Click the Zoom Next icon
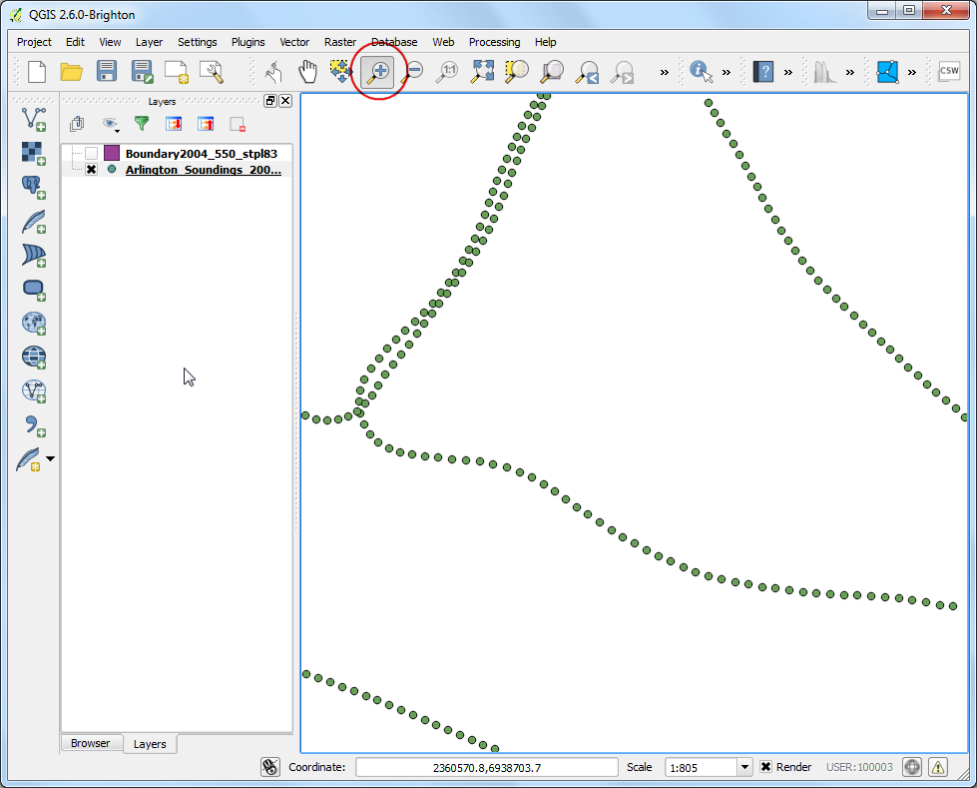Screen dimensions: 977x788 click(622, 72)
